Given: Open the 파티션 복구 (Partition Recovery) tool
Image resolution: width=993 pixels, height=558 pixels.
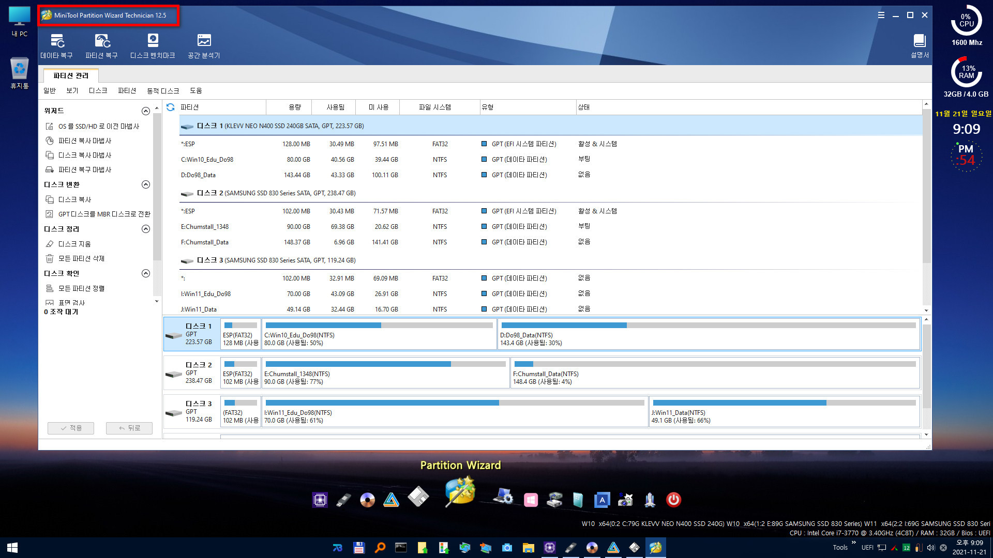Looking at the screenshot, I should click(101, 46).
